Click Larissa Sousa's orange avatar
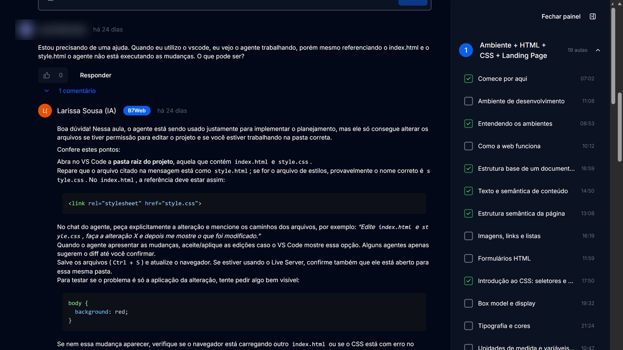Viewport: 623px width, 350px height. [x=45, y=111]
